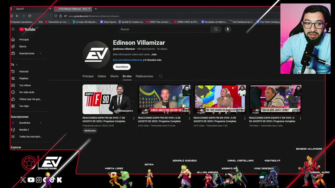
Task: Open the ESPN F90 Próximamente thumbnail
Action: tap(108, 99)
